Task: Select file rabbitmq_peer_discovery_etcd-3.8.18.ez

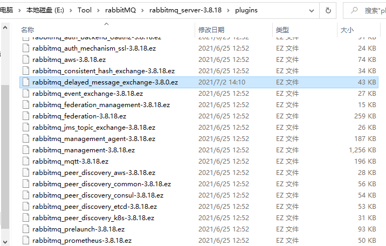Action: tap(94, 206)
